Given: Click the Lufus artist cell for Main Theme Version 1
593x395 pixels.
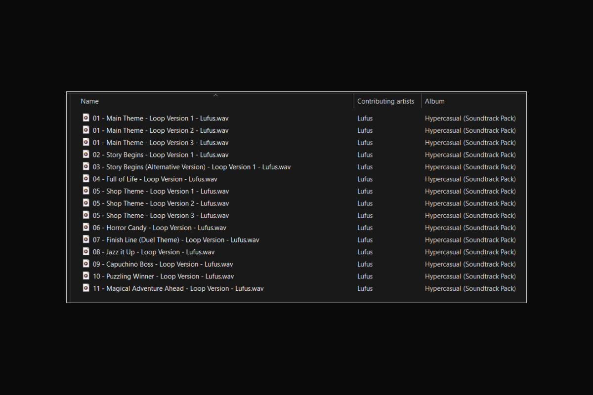Looking at the screenshot, I should [x=365, y=118].
